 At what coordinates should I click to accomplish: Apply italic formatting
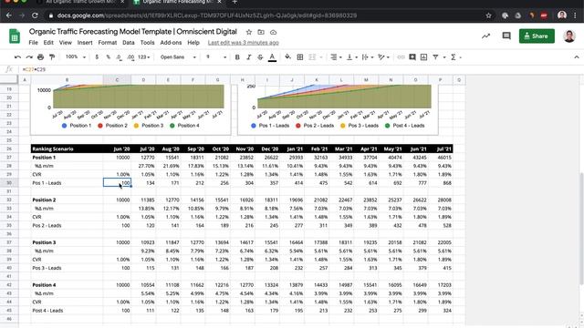pyautogui.click(x=249, y=56)
